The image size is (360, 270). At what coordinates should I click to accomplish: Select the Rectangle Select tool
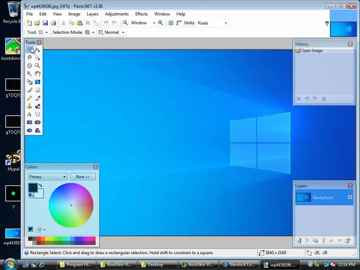coord(30,50)
